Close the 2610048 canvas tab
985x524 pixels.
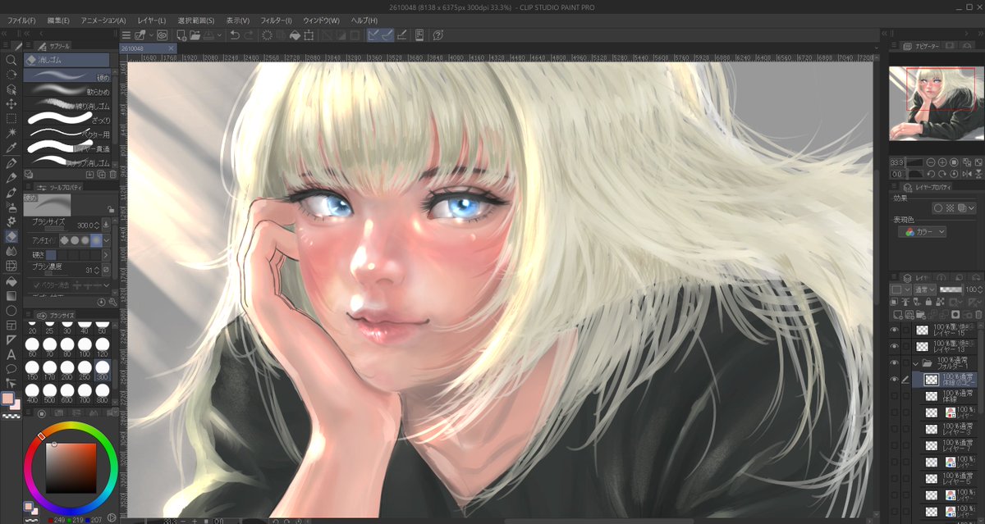pos(172,48)
